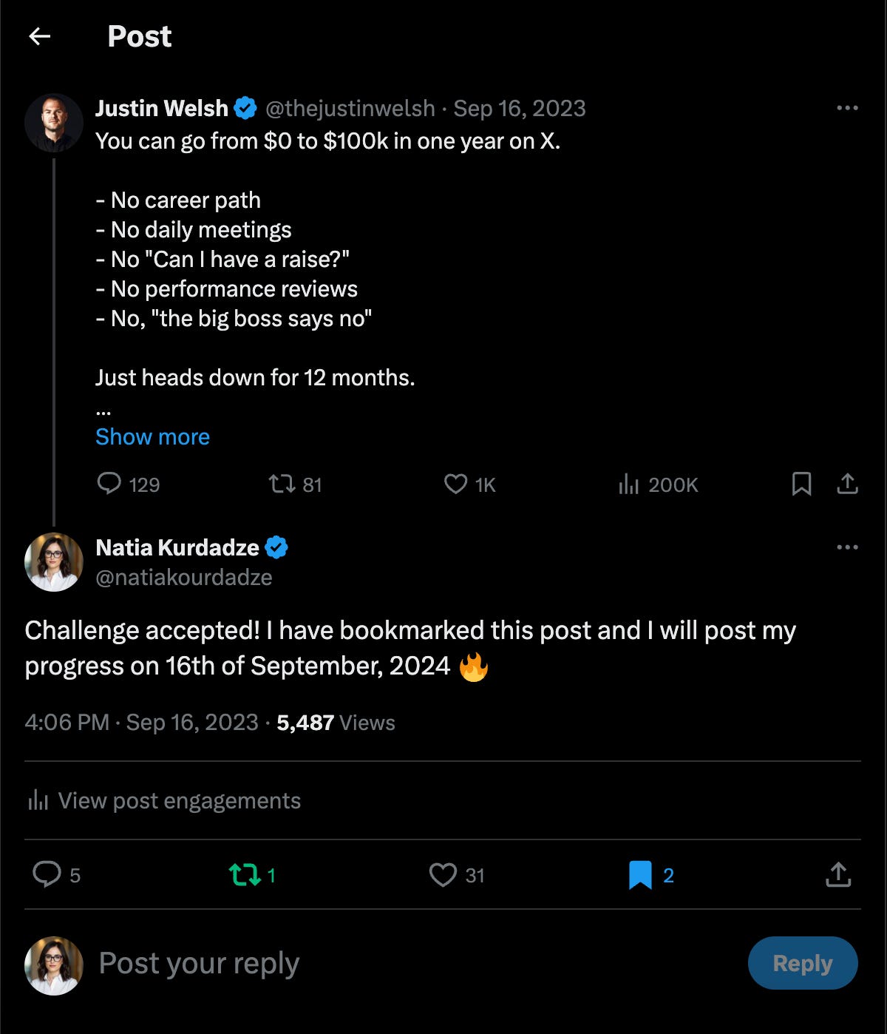Screen dimensions: 887x1034
Task: Open reply icon on Justin Welsh's post
Action: (109, 484)
